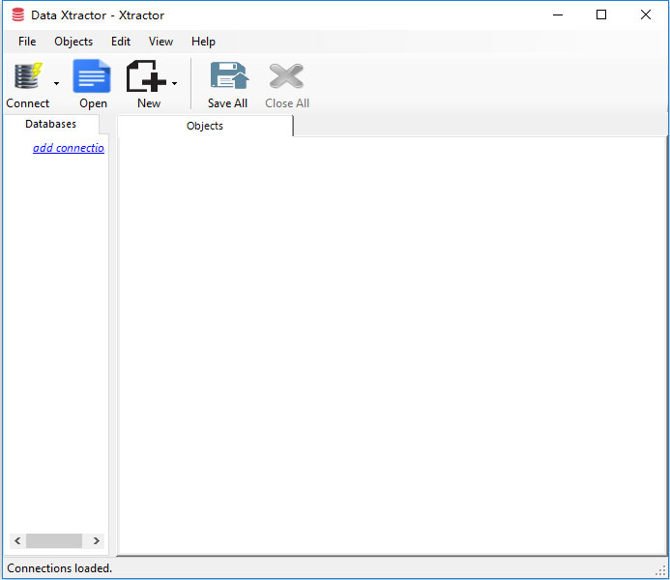The width and height of the screenshot is (670, 580).
Task: Open the Edit menu
Action: [x=121, y=42]
